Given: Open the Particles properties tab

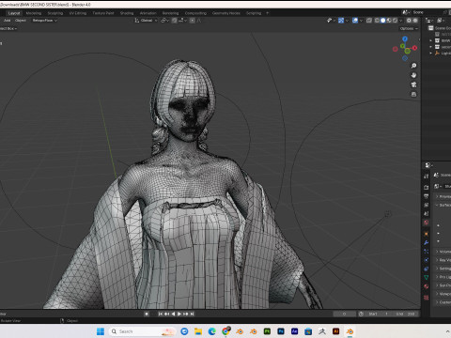Looking at the screenshot, I should (x=427, y=252).
